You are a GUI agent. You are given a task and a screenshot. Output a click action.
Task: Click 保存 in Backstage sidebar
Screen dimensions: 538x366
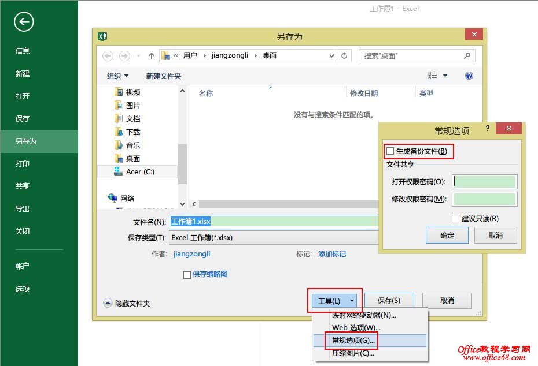click(x=23, y=119)
